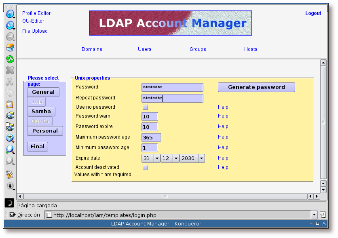Open the expire date year dropdown
Image resolution: width=338 pixels, height=238 pixels.
point(201,158)
